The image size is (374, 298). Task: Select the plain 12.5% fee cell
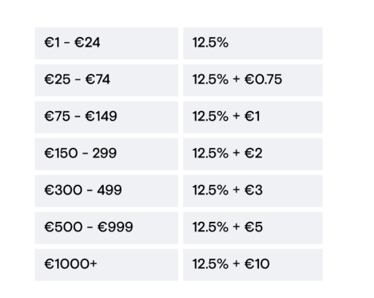pyautogui.click(x=253, y=43)
